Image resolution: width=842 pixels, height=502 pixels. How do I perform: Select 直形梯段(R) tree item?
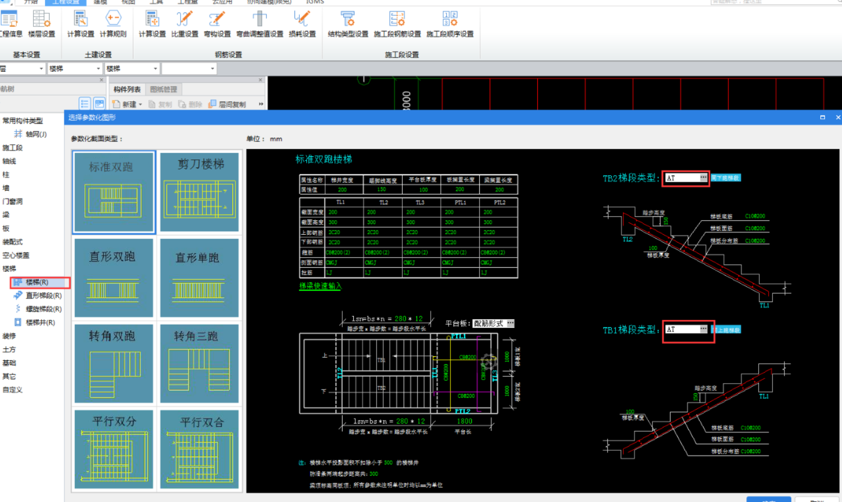tap(38, 296)
